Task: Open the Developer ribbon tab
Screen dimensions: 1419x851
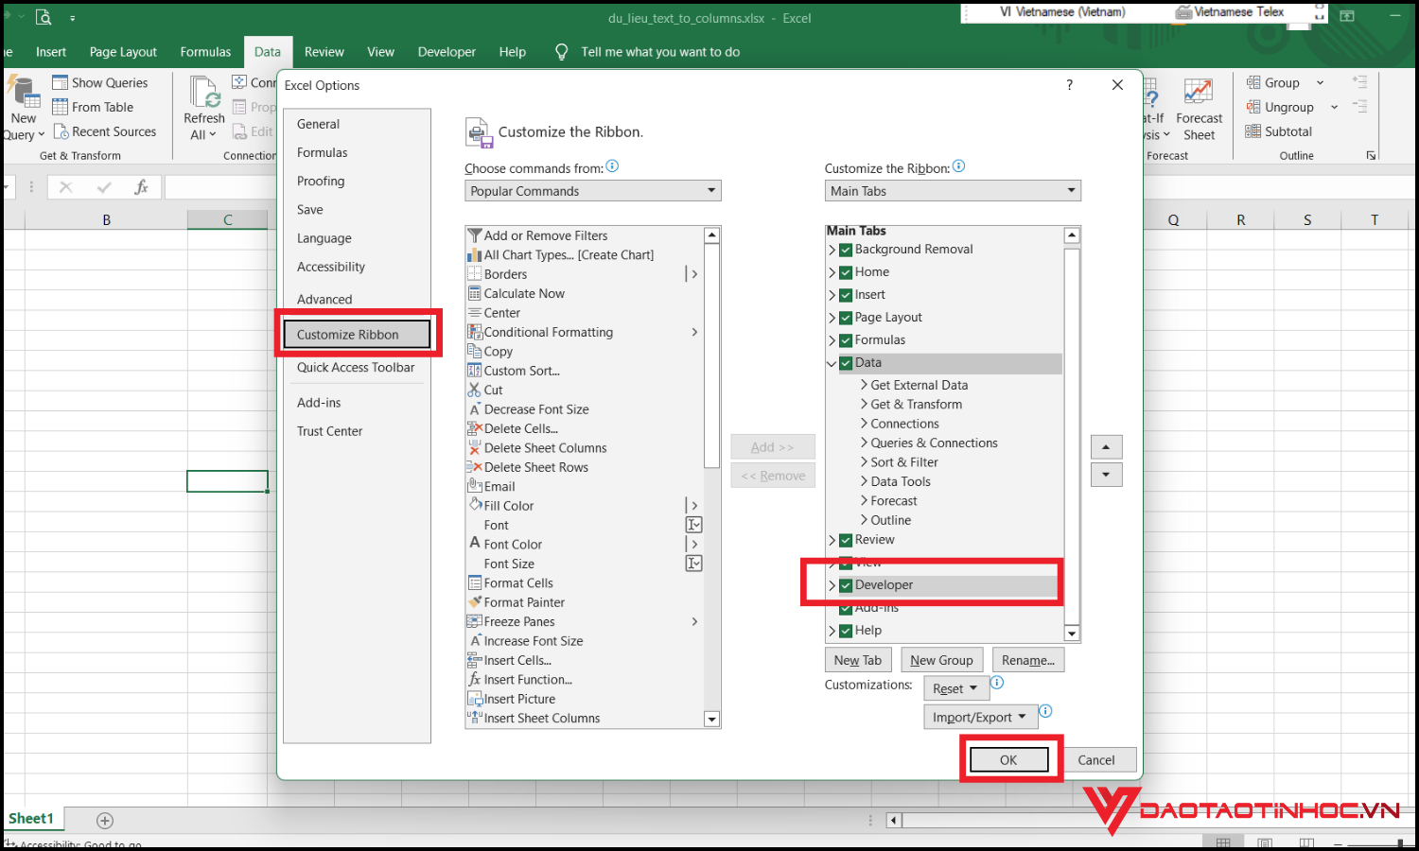Action: point(447,52)
